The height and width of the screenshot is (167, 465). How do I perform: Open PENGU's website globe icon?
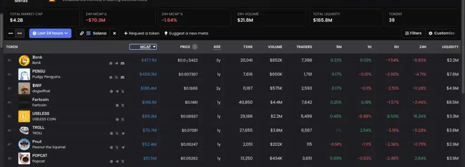(x=111, y=77)
